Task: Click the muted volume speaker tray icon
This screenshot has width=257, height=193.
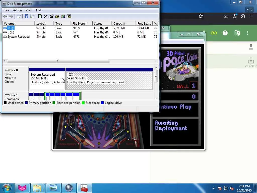Action: point(232,188)
